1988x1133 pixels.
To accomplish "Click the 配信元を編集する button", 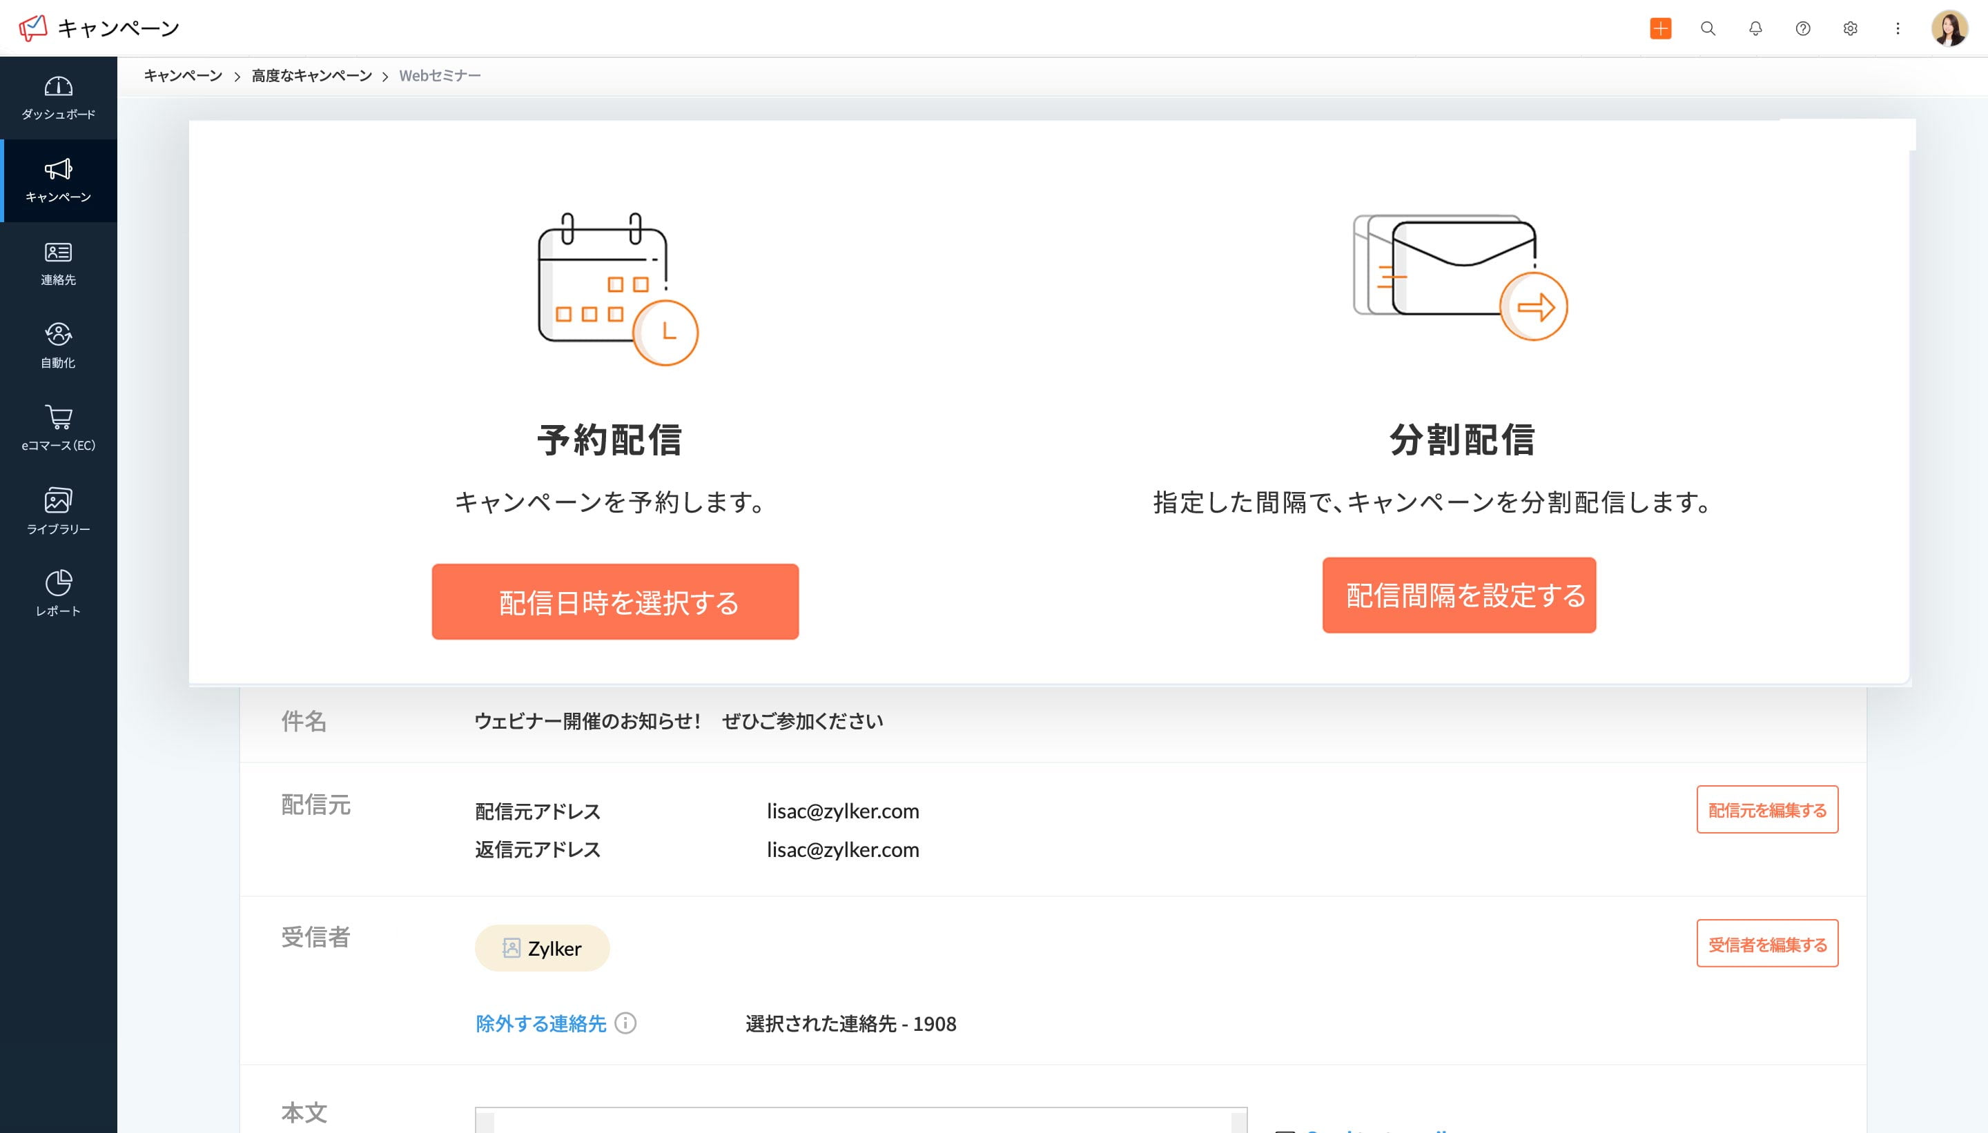I will [x=1767, y=810].
